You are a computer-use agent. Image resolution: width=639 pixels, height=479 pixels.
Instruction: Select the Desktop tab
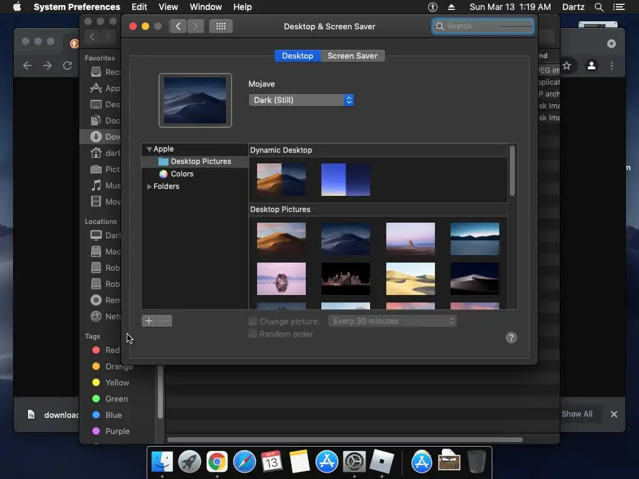[298, 56]
